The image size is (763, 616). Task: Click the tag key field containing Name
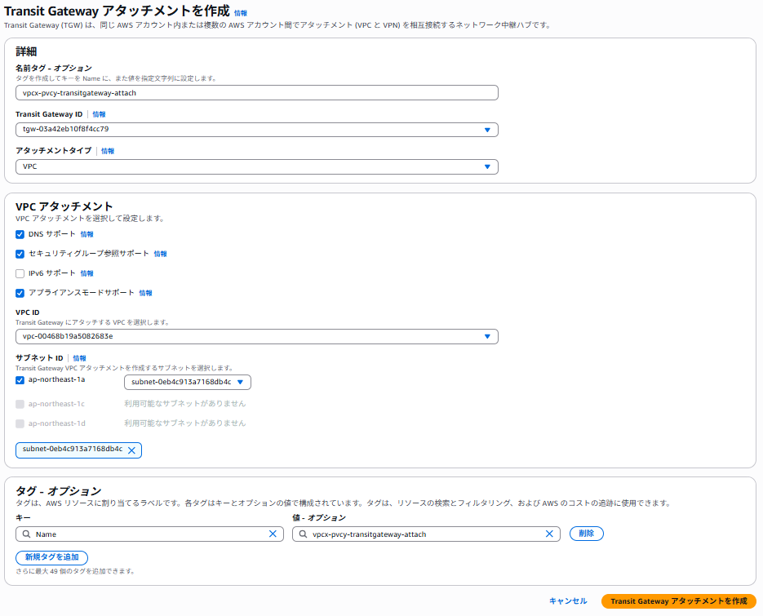149,534
